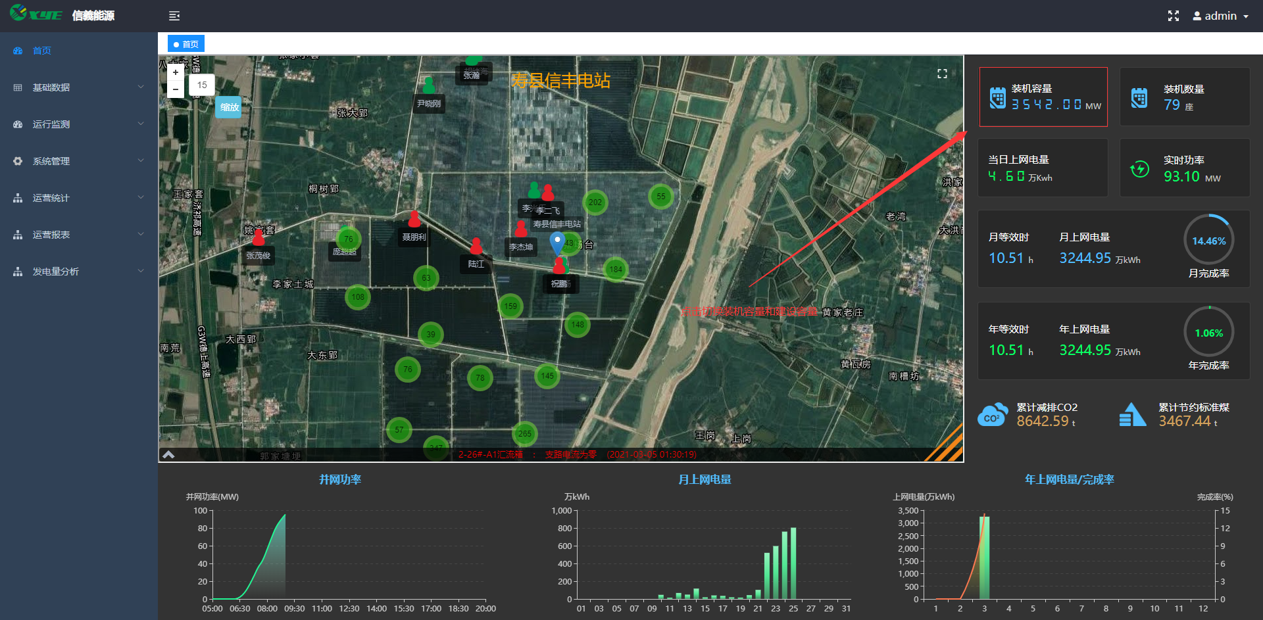The width and height of the screenshot is (1263, 620).
Task: Expand the 发电量分析 sidebar menu
Action: click(79, 272)
